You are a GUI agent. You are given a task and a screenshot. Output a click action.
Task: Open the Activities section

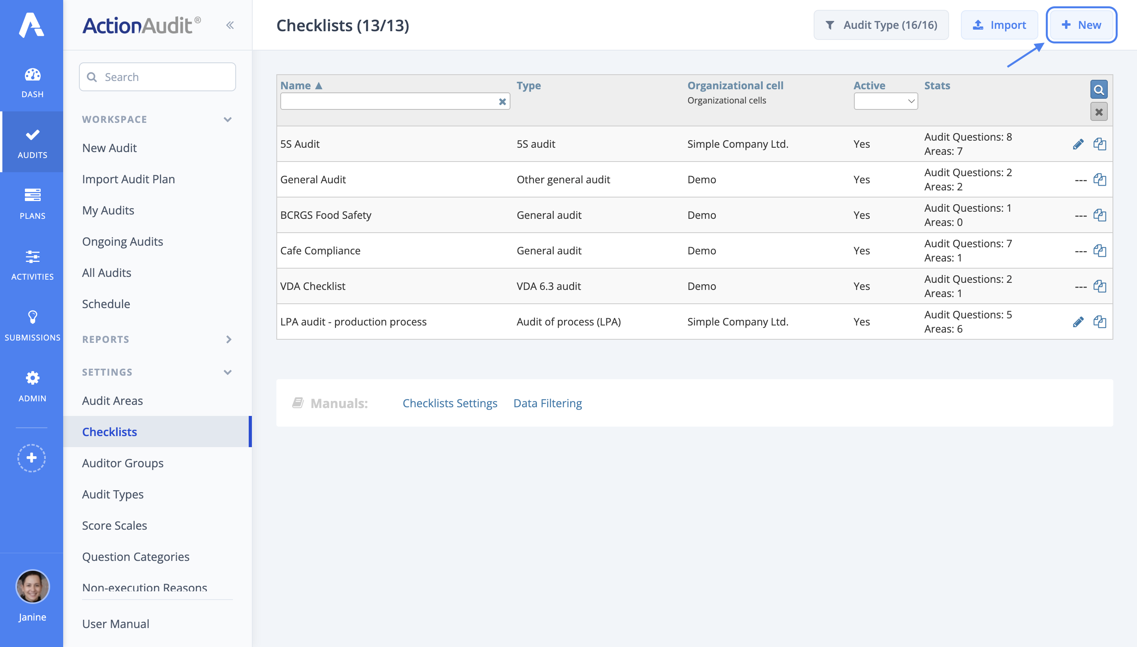[x=32, y=264]
